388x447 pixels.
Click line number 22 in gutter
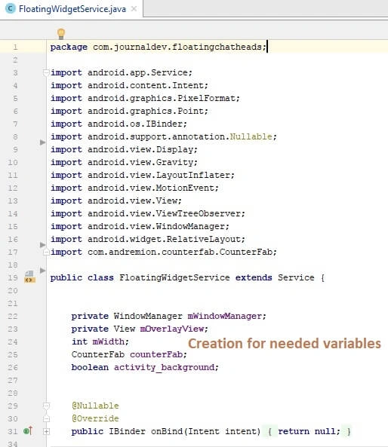pos(12,316)
